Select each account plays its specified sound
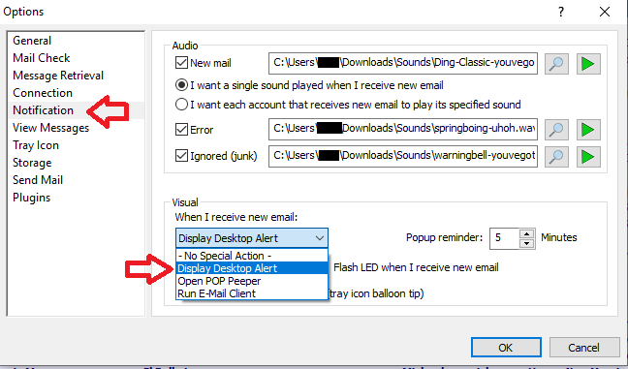The width and height of the screenshot is (628, 369). click(181, 105)
